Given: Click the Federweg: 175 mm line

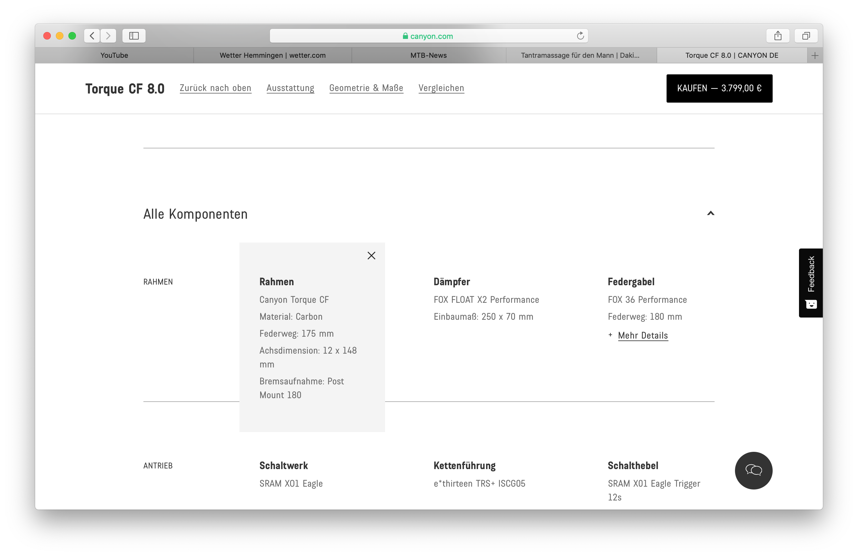Looking at the screenshot, I should (296, 334).
